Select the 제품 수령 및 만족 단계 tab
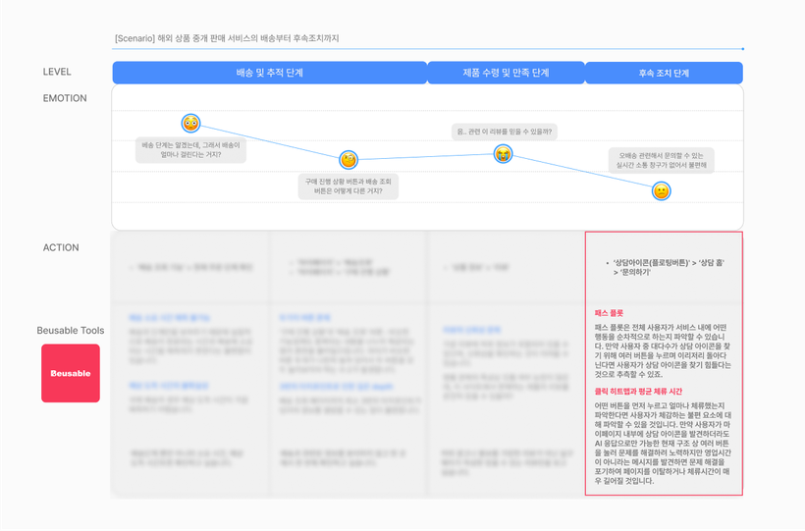Viewport: 805px width, 531px height. (506, 73)
